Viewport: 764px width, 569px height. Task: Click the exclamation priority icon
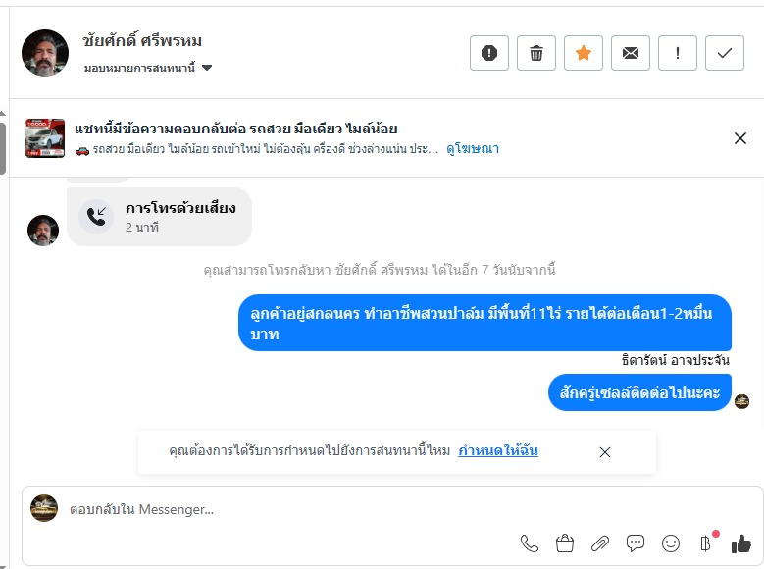click(678, 53)
